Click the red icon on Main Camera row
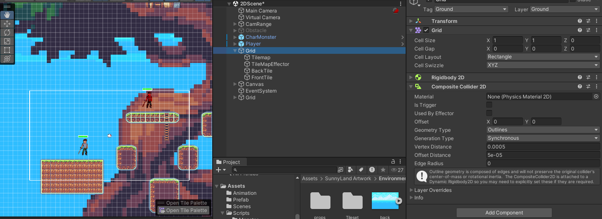602x219 pixels. pyautogui.click(x=395, y=11)
